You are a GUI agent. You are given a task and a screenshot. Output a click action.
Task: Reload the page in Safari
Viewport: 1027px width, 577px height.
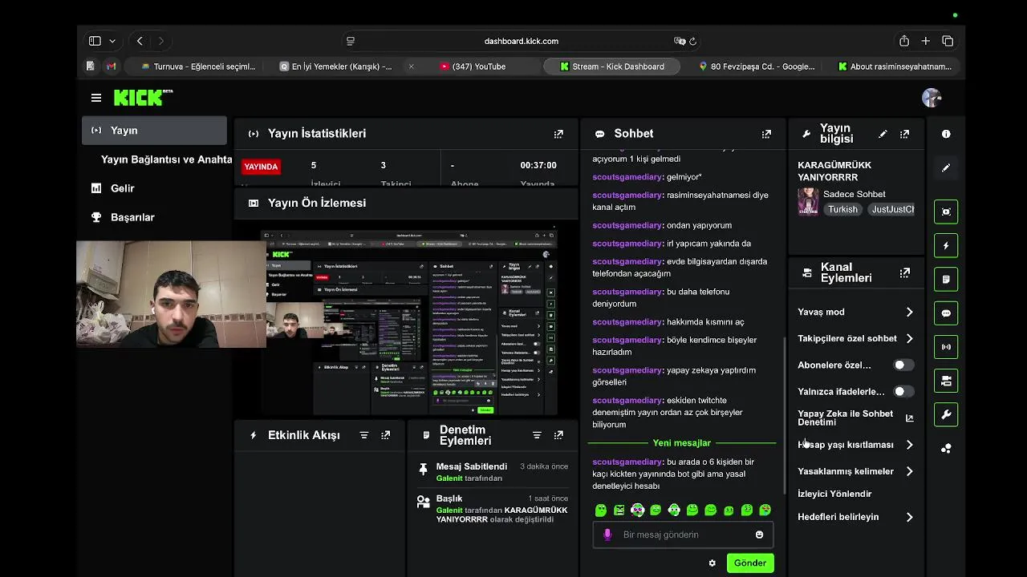pyautogui.click(x=692, y=41)
